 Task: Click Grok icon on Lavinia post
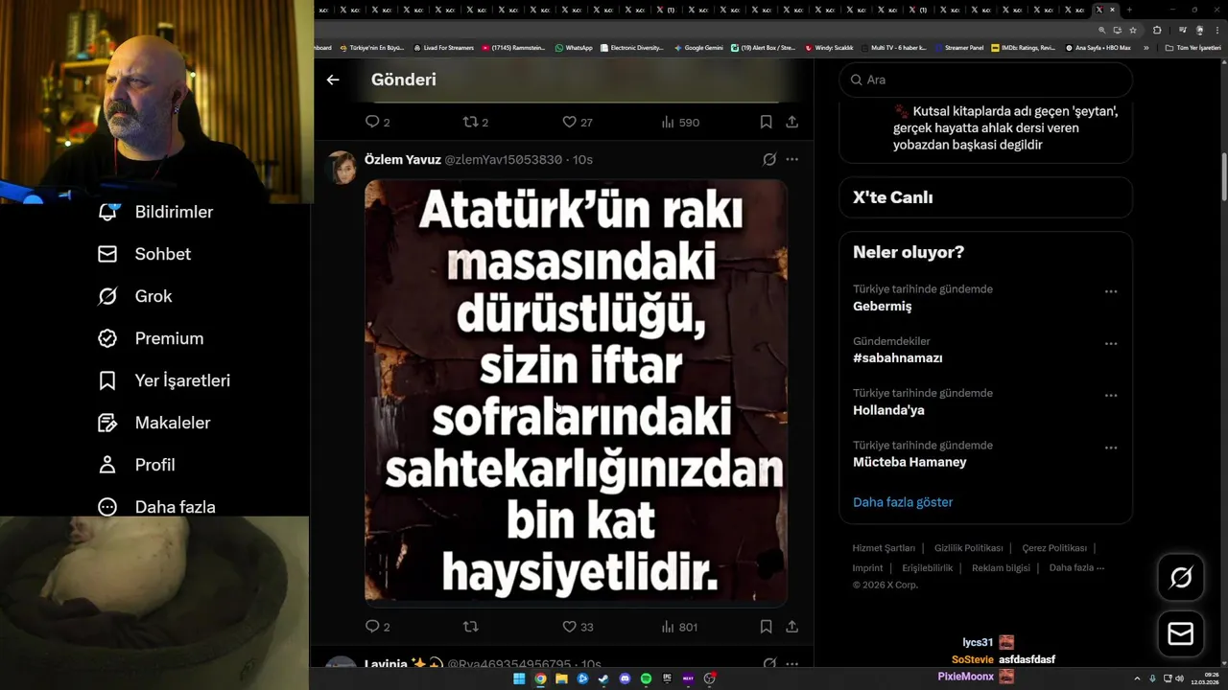[769, 663]
